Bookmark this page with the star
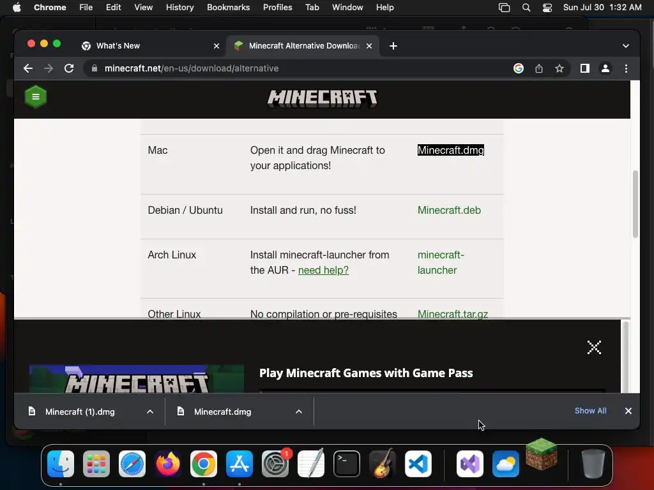This screenshot has height=490, width=654. 559,68
